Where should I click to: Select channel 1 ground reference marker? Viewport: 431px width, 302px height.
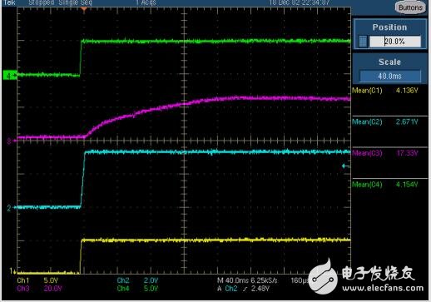pyautogui.click(x=12, y=271)
